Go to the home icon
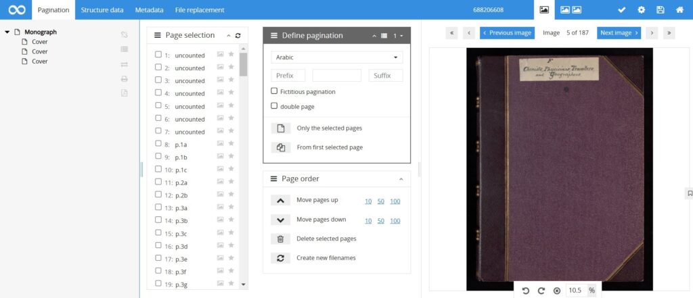The height and width of the screenshot is (298, 693). [679, 9]
